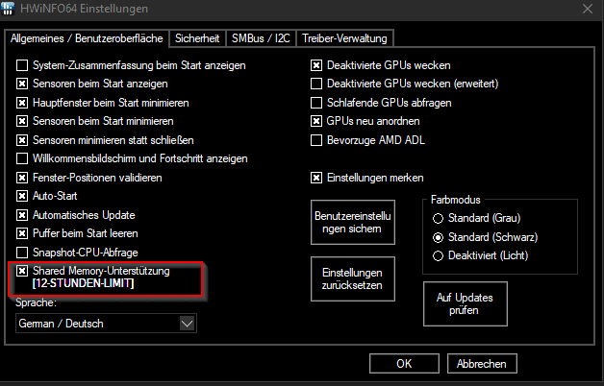Disable the Auto-Start checkbox
The width and height of the screenshot is (604, 386).
tap(22, 196)
